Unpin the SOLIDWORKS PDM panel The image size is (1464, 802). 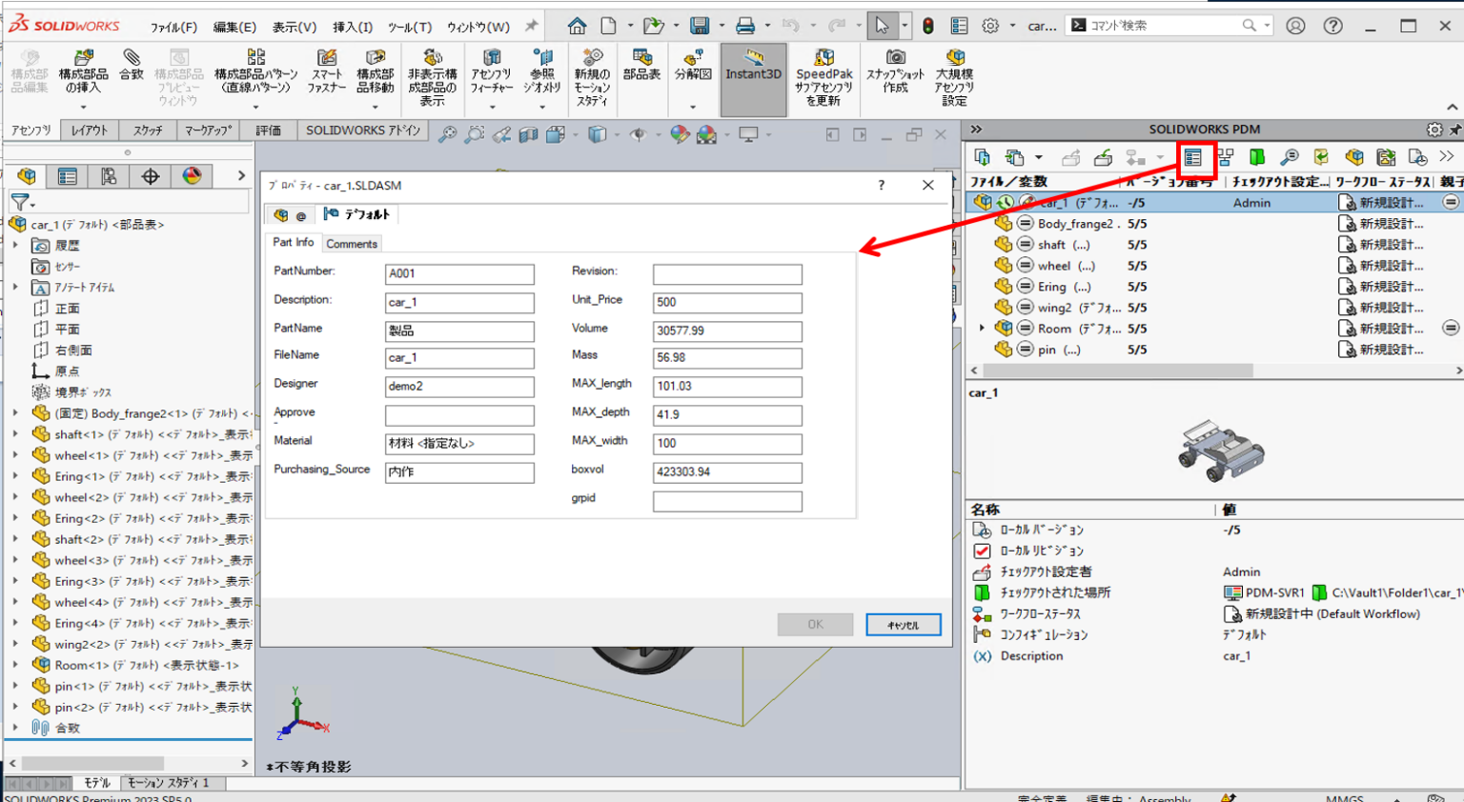click(1455, 129)
